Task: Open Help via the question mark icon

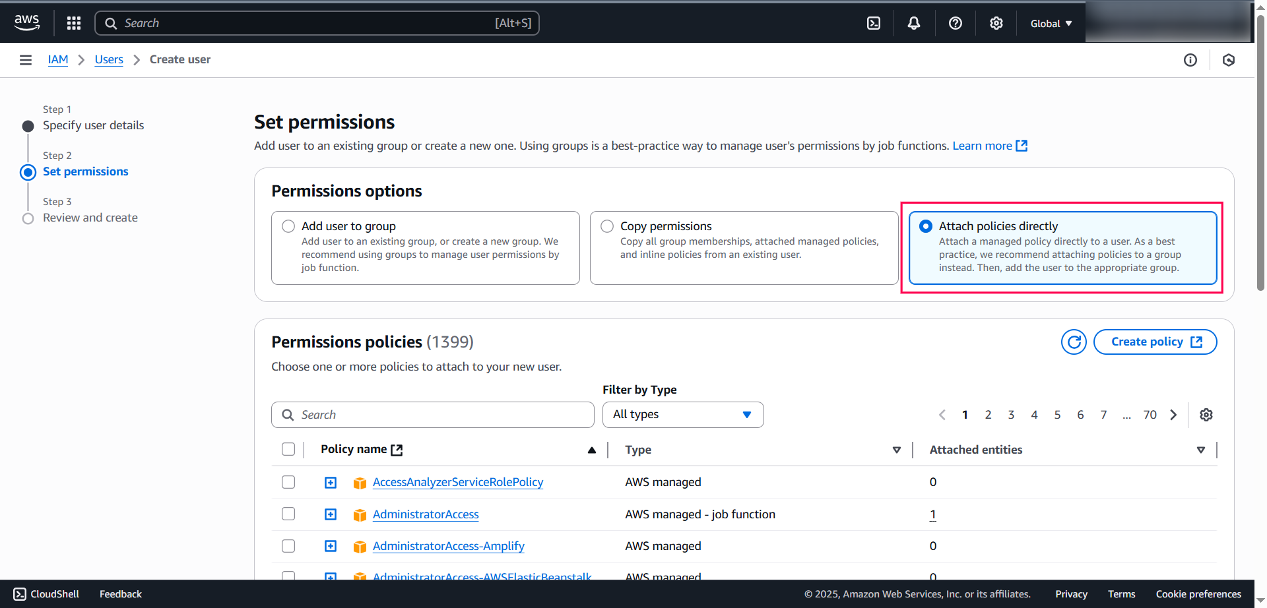Action: (955, 22)
